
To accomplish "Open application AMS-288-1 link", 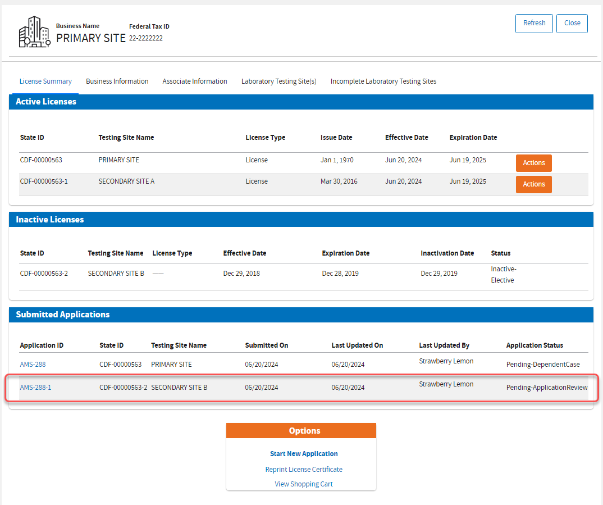I will [x=35, y=388].
